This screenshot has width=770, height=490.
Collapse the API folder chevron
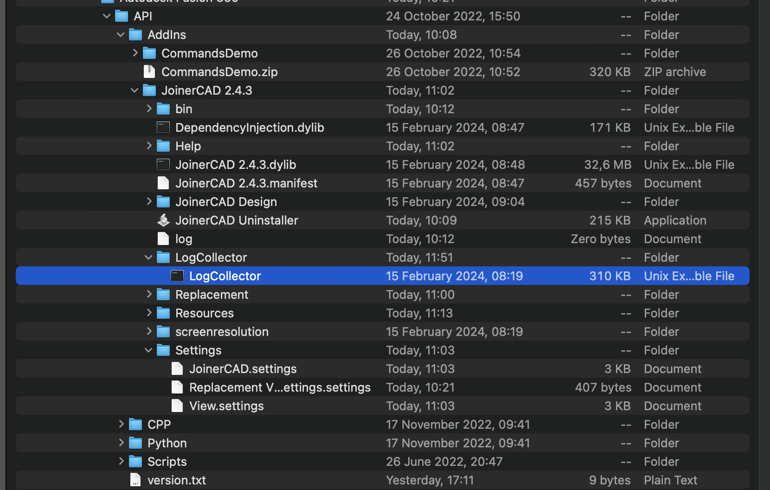pos(107,16)
